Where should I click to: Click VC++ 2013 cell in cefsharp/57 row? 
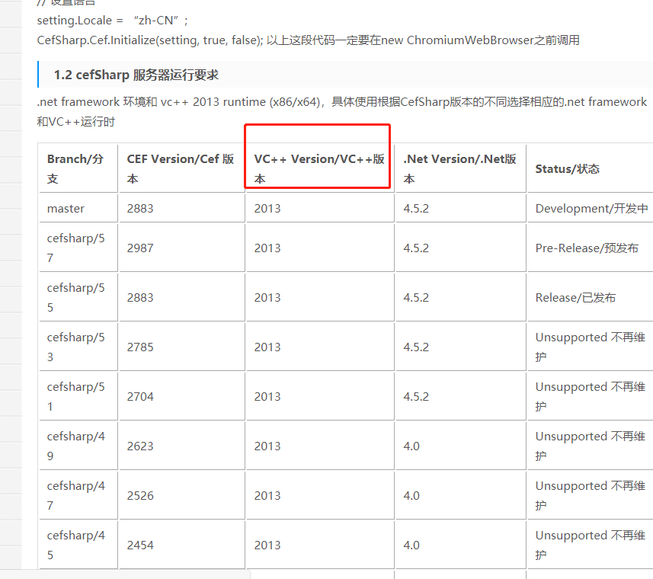[319, 248]
